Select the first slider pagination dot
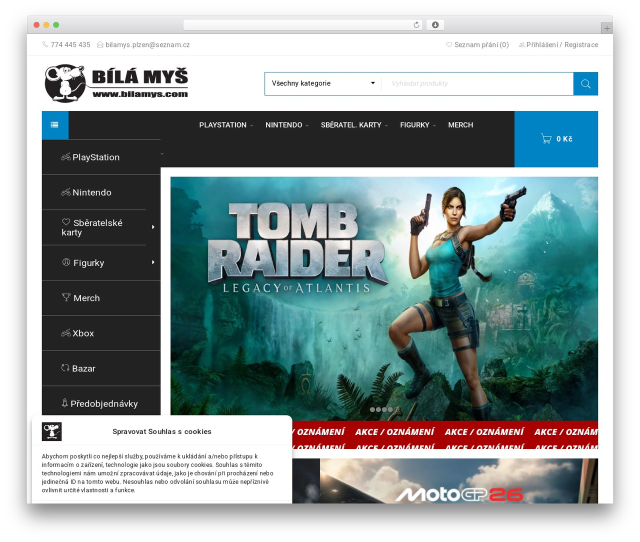The image size is (640, 542). coord(372,409)
